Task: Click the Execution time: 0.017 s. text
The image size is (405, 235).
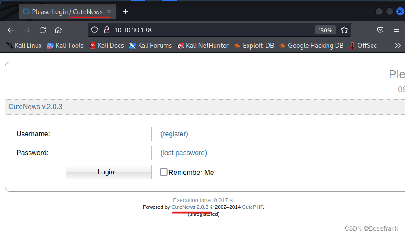Action: (x=204, y=200)
